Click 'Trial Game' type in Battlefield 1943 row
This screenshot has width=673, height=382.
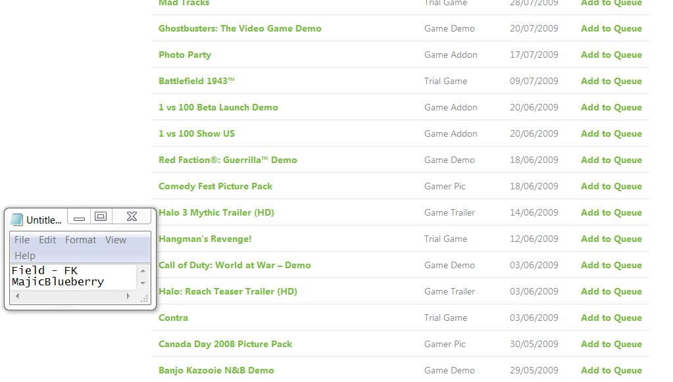pos(445,81)
